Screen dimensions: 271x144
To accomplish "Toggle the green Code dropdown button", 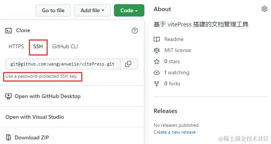I will [x=129, y=10].
